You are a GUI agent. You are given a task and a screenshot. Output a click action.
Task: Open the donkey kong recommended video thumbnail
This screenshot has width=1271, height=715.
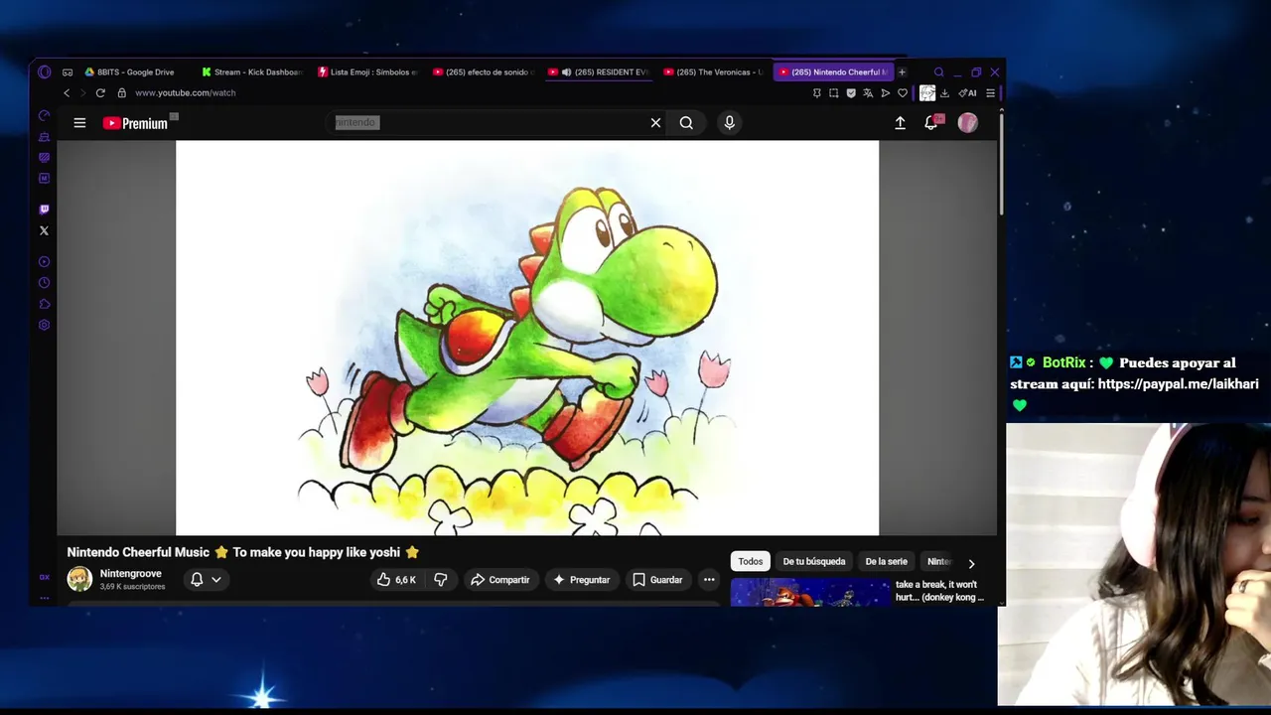pos(810,593)
